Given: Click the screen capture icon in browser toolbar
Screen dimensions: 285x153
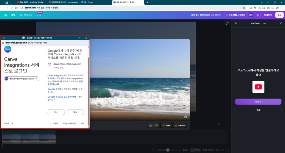Looking at the screenshot, I should pos(268,8).
